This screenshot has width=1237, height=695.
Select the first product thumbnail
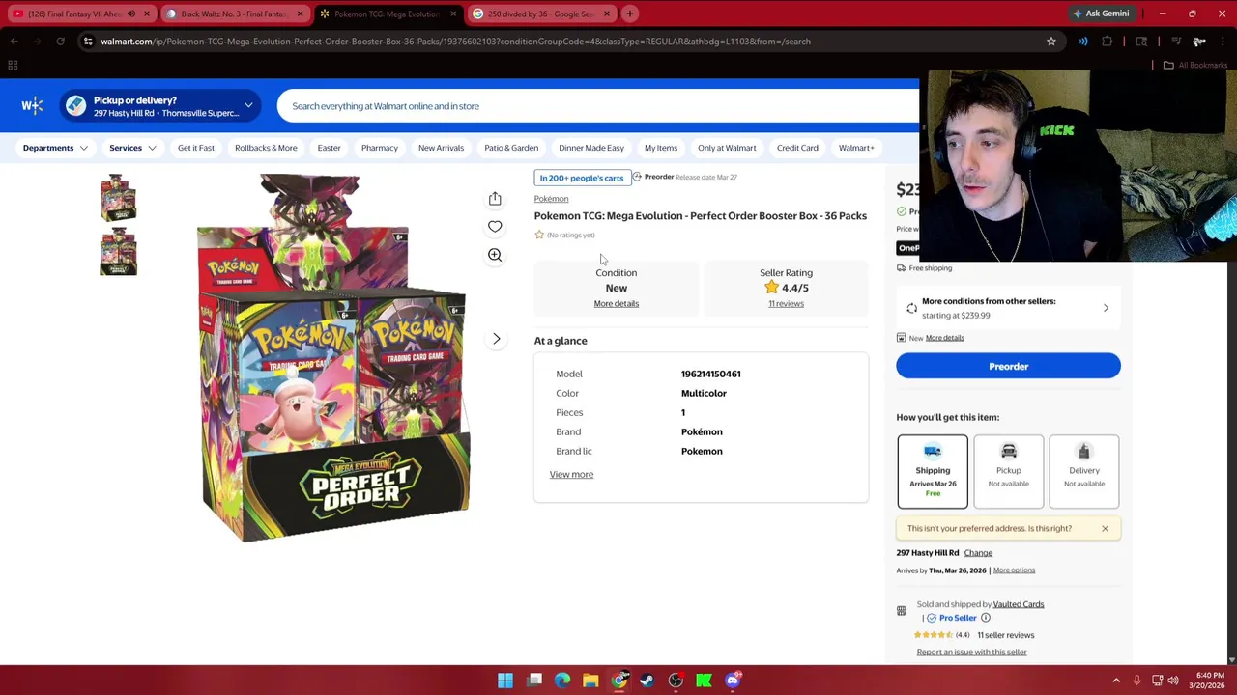(119, 198)
